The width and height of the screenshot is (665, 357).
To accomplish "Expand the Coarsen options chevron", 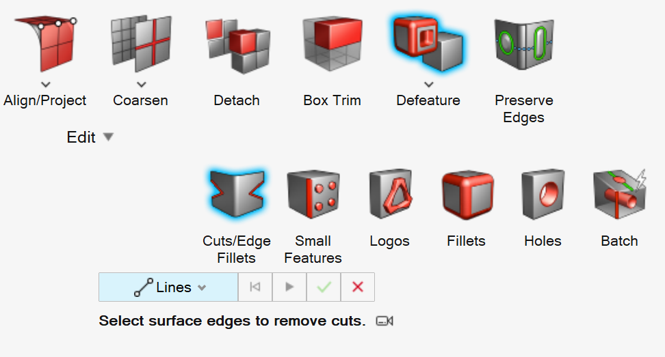I will pos(142,85).
